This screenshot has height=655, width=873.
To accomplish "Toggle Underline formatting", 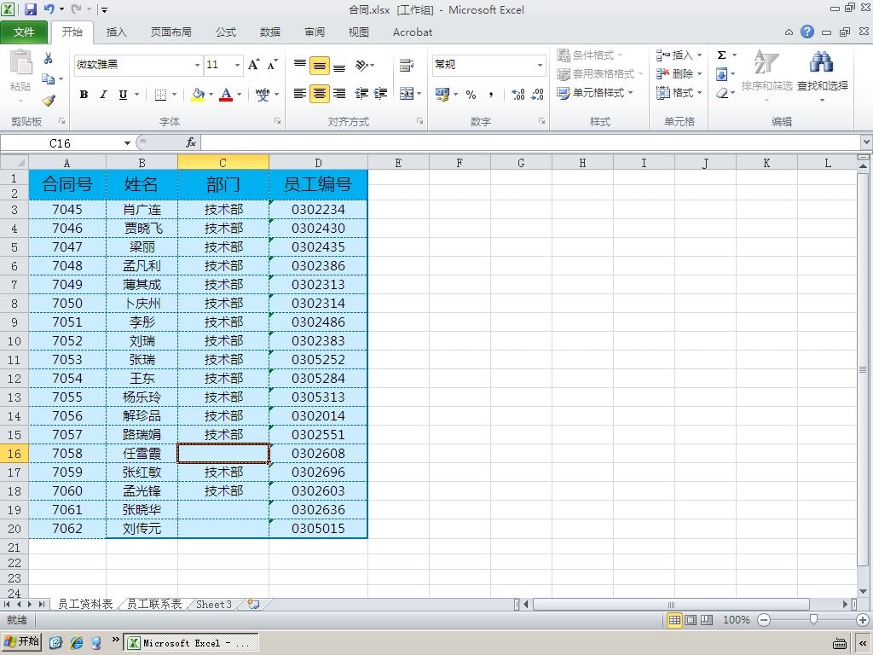I will 123,95.
